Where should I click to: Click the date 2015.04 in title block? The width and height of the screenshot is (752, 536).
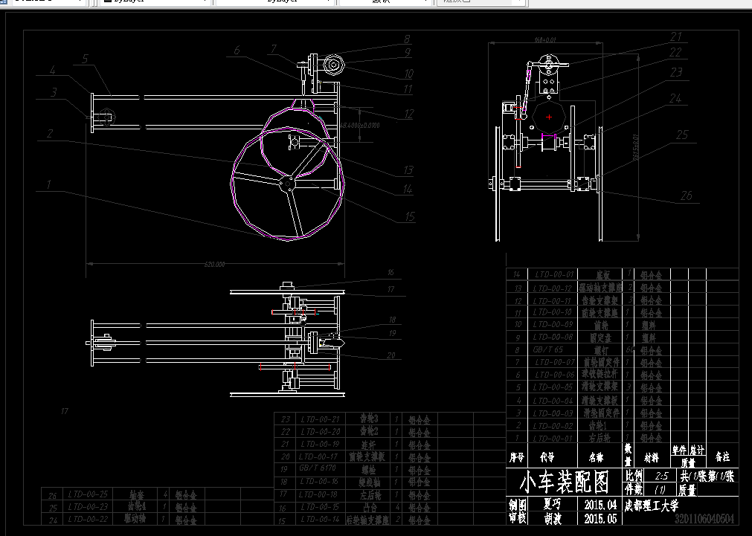point(600,505)
